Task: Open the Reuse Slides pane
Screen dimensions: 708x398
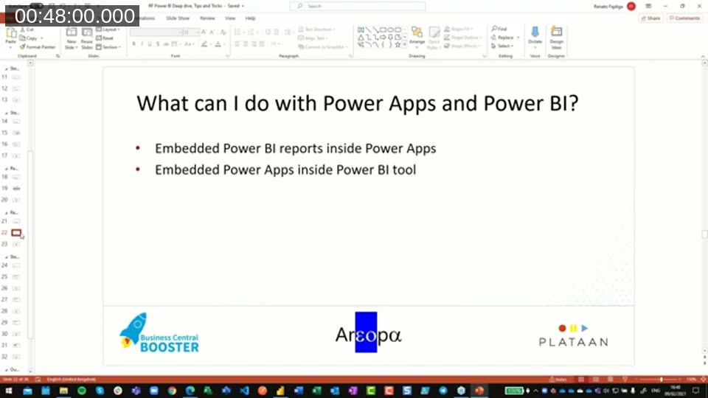Action: (87, 38)
